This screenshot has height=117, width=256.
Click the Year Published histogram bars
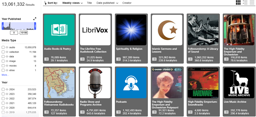pos(19,26)
